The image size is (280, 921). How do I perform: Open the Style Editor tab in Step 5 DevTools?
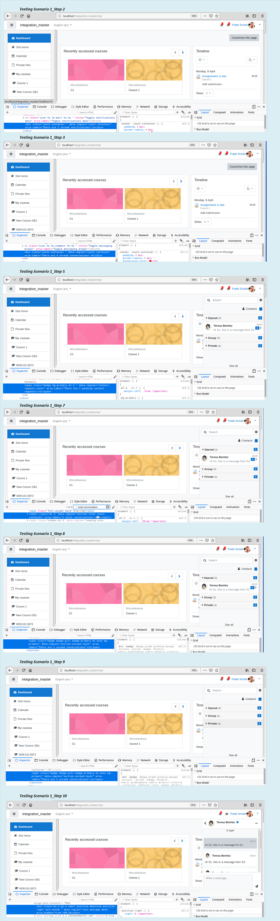(80, 371)
